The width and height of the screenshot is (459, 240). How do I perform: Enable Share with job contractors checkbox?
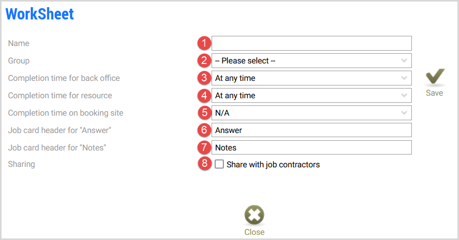click(x=219, y=164)
